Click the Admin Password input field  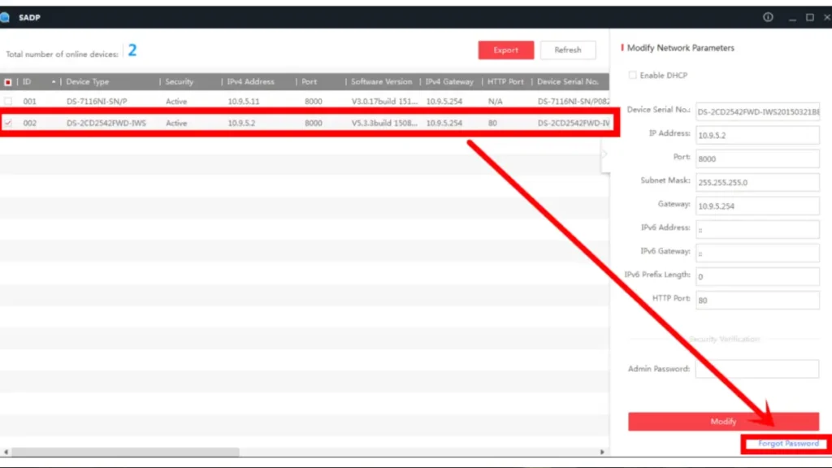point(758,369)
